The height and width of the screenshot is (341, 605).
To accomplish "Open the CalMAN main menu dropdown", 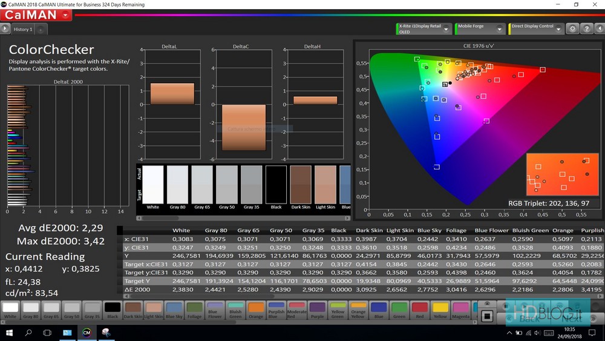I will pos(65,15).
